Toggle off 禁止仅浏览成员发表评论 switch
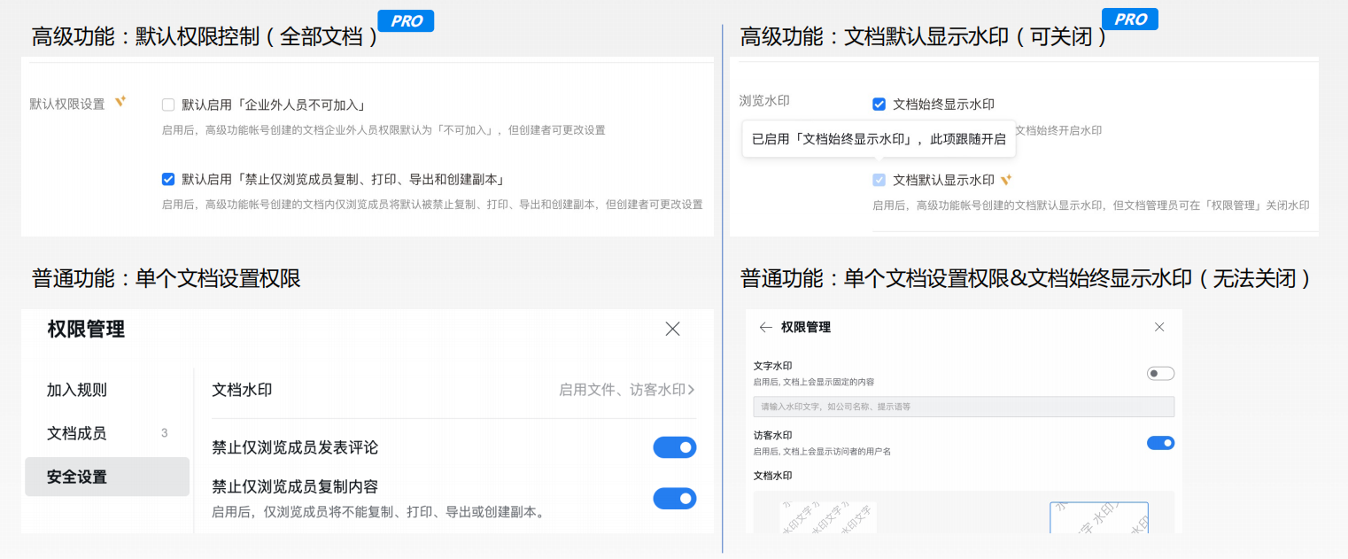1348x559 pixels. click(675, 447)
